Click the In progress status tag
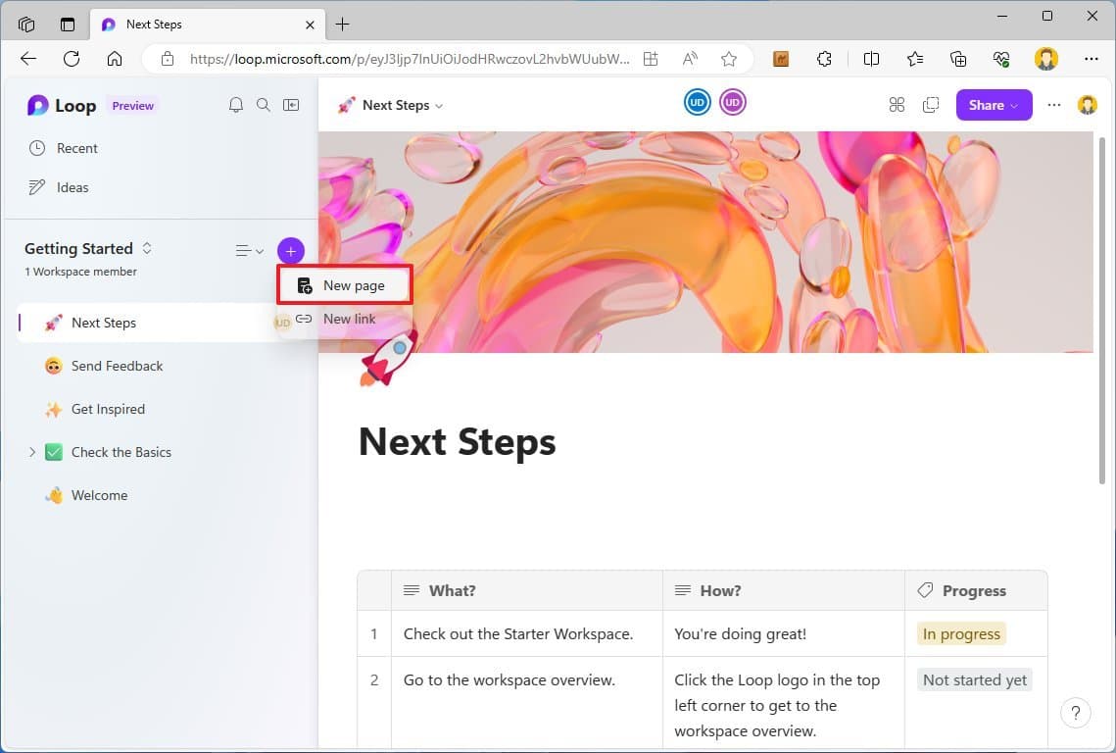 click(961, 634)
